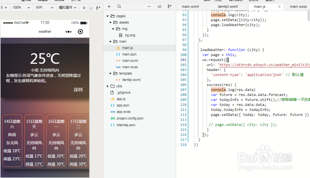310x178 pixels.
Task: Click the loadWeather function name on line 99
Action: click(x=212, y=50)
